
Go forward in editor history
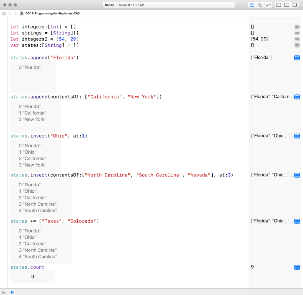[15, 13]
